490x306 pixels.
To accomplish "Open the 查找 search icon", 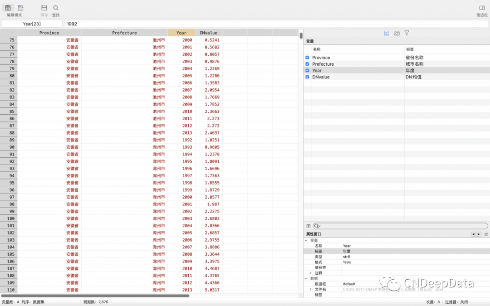I will (x=56, y=8).
